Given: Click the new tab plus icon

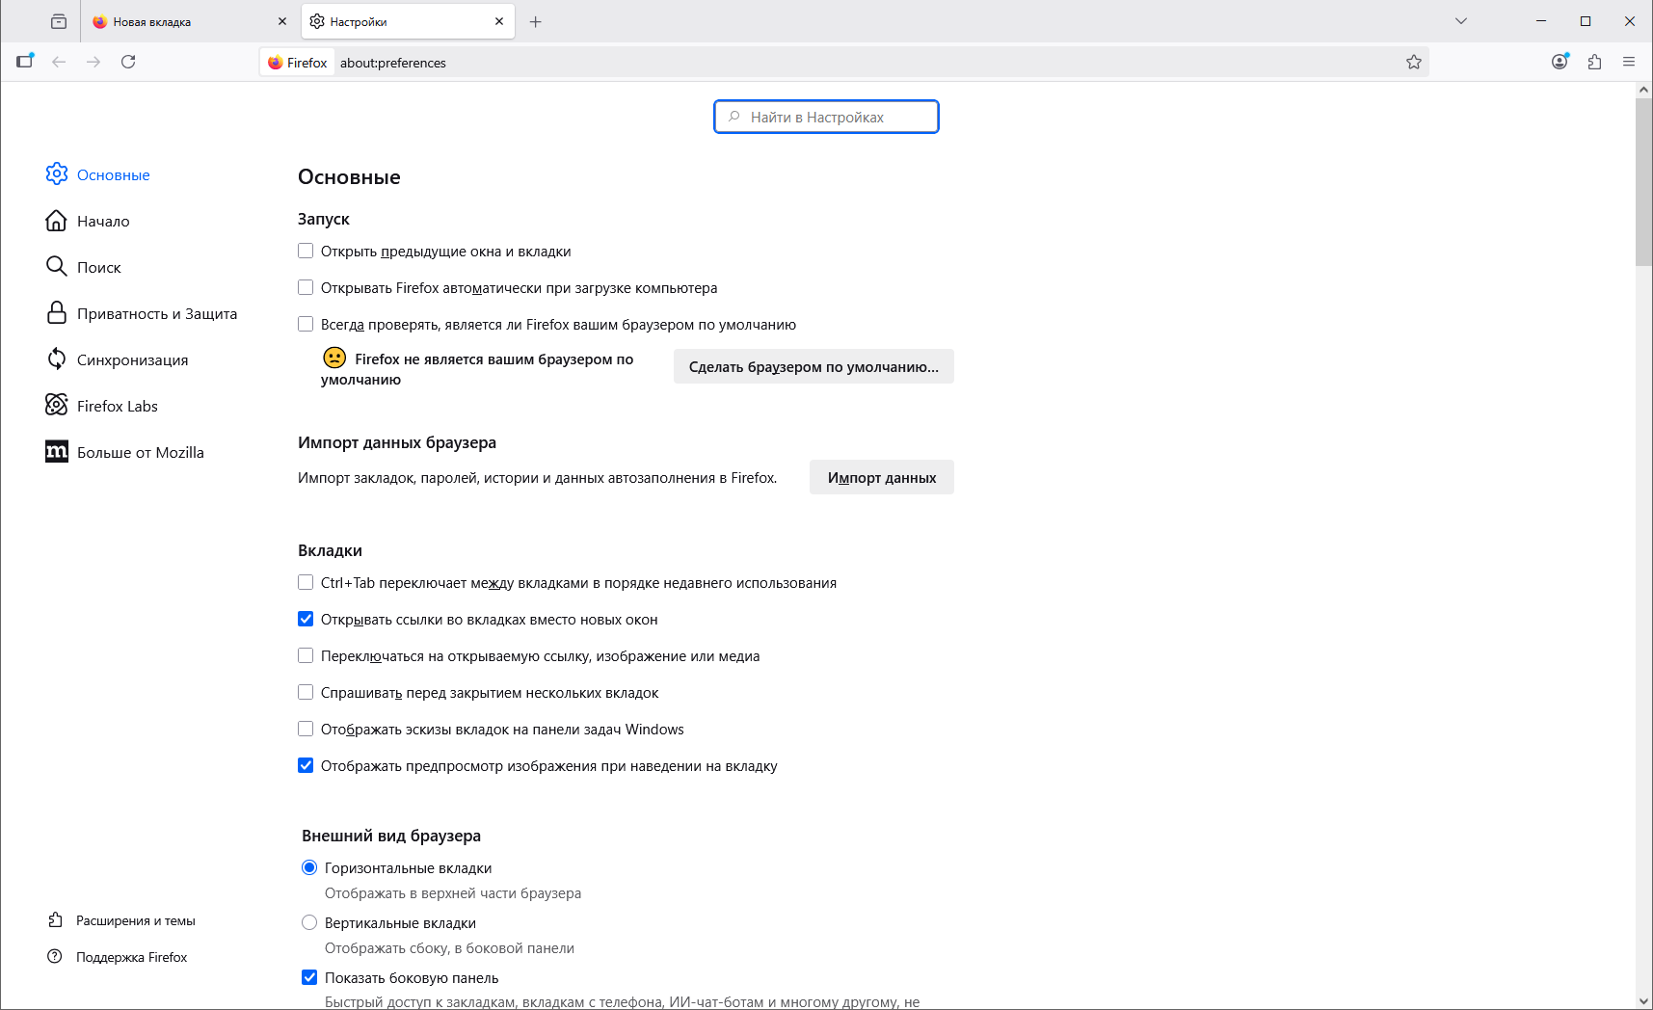Looking at the screenshot, I should [536, 21].
